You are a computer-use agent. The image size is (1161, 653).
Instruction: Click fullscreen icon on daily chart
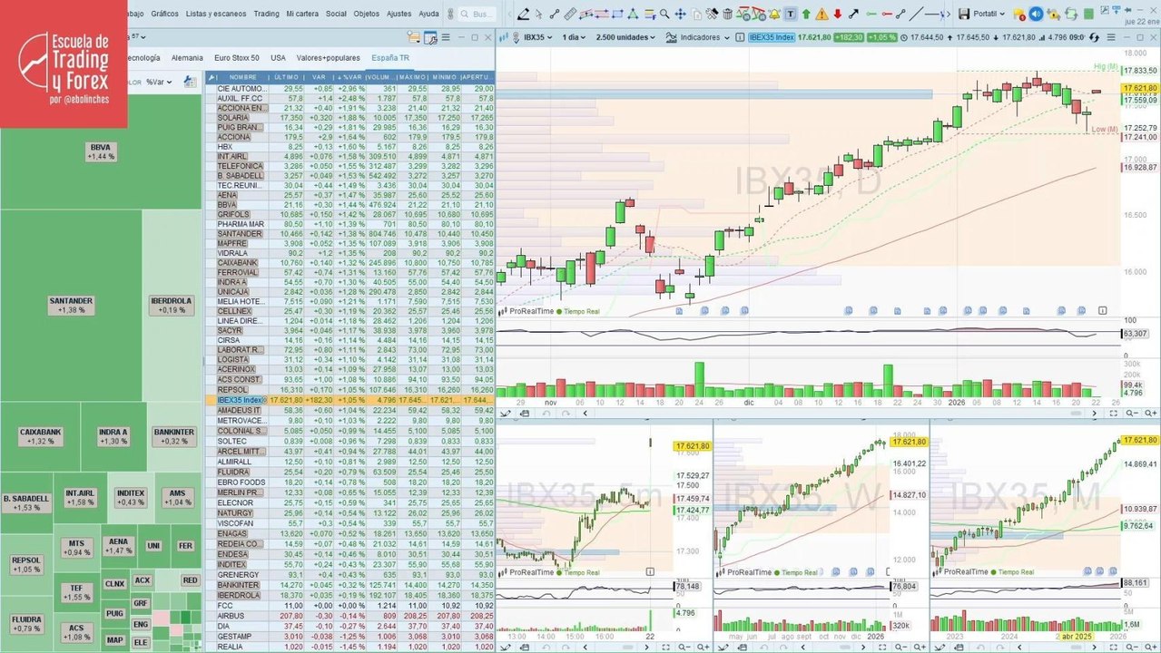(x=1114, y=413)
